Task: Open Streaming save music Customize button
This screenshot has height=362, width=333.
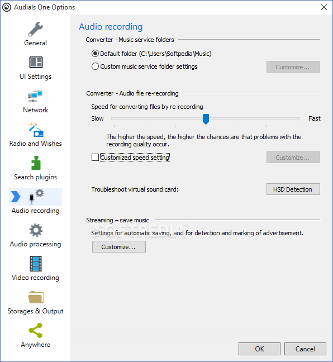Action: click(118, 247)
